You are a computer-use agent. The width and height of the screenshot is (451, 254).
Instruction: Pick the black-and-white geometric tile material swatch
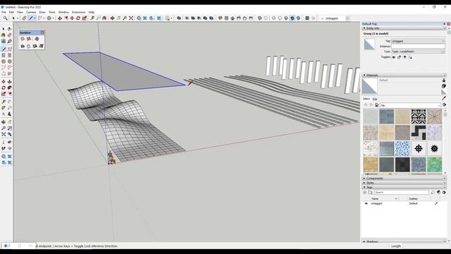[419, 116]
